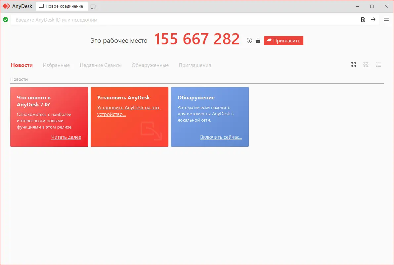394x265 pixels.
Task: Open the Обнаруженные tab
Action: [x=150, y=65]
